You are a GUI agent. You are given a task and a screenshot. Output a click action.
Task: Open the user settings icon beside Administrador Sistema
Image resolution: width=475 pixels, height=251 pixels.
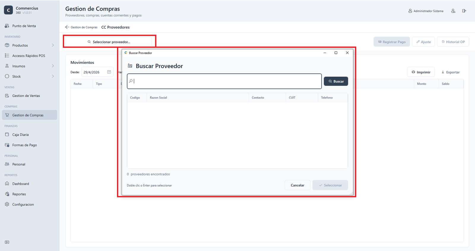[x=453, y=11]
